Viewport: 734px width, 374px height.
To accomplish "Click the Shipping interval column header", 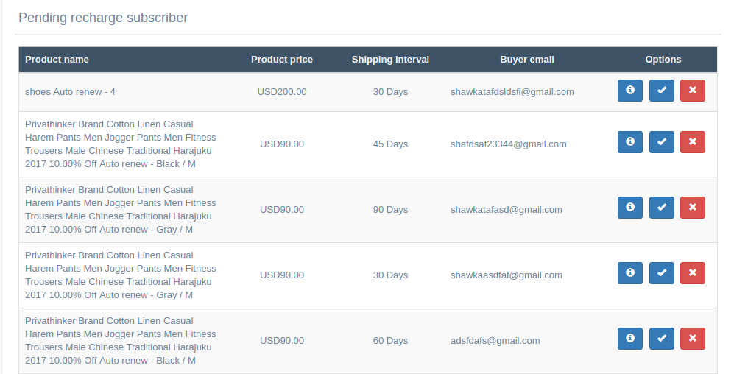I will (x=390, y=60).
